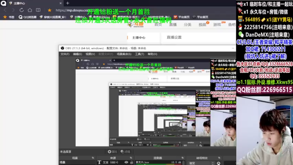The height and width of the screenshot is (165, 293).
Task: Open the OBS 场景集合(S) menu
Action: pos(124,54)
